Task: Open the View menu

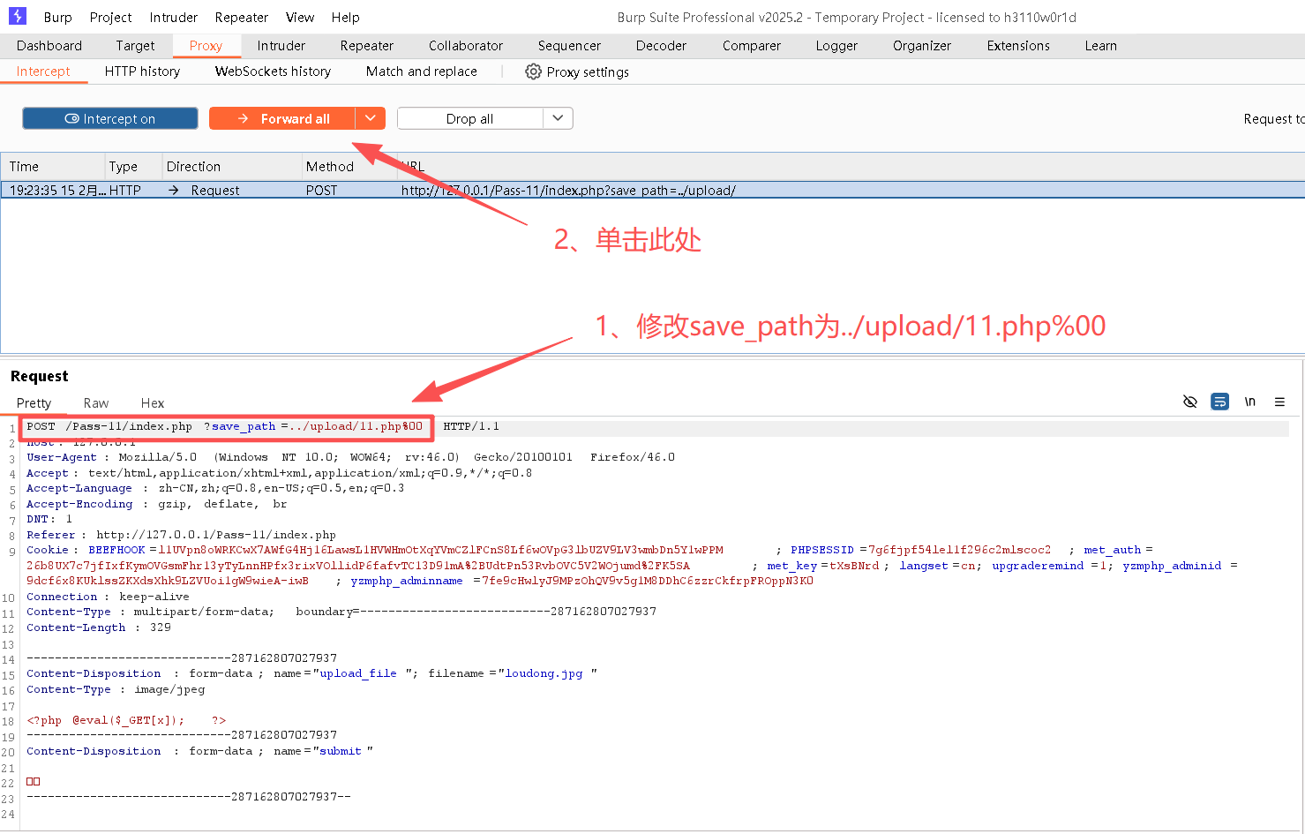Action: tap(300, 17)
